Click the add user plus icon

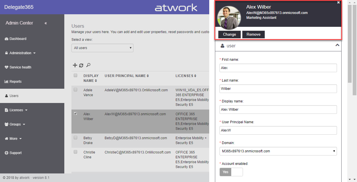coord(75,65)
